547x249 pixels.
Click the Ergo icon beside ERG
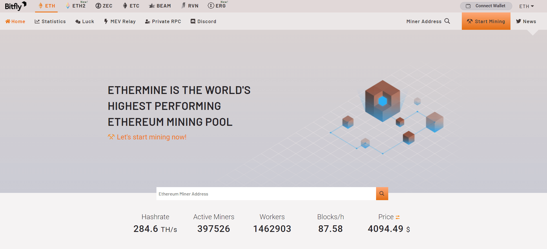pyautogui.click(x=211, y=5)
